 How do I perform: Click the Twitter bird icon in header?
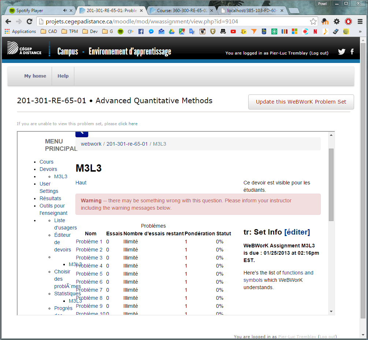[342, 52]
